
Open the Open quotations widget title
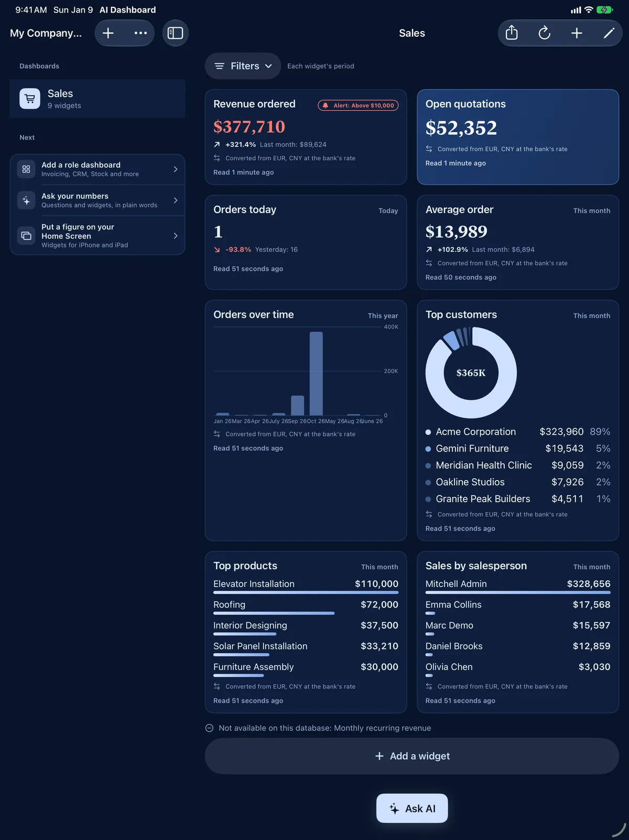pos(465,104)
